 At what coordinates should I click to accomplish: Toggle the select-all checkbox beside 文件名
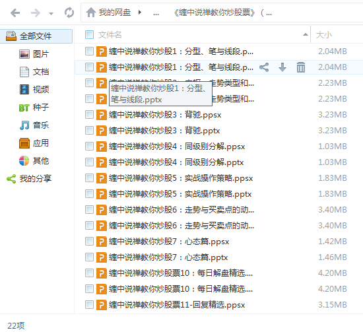[89, 35]
